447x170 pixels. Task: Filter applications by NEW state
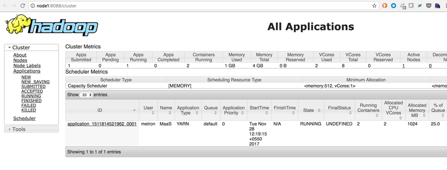(26, 77)
